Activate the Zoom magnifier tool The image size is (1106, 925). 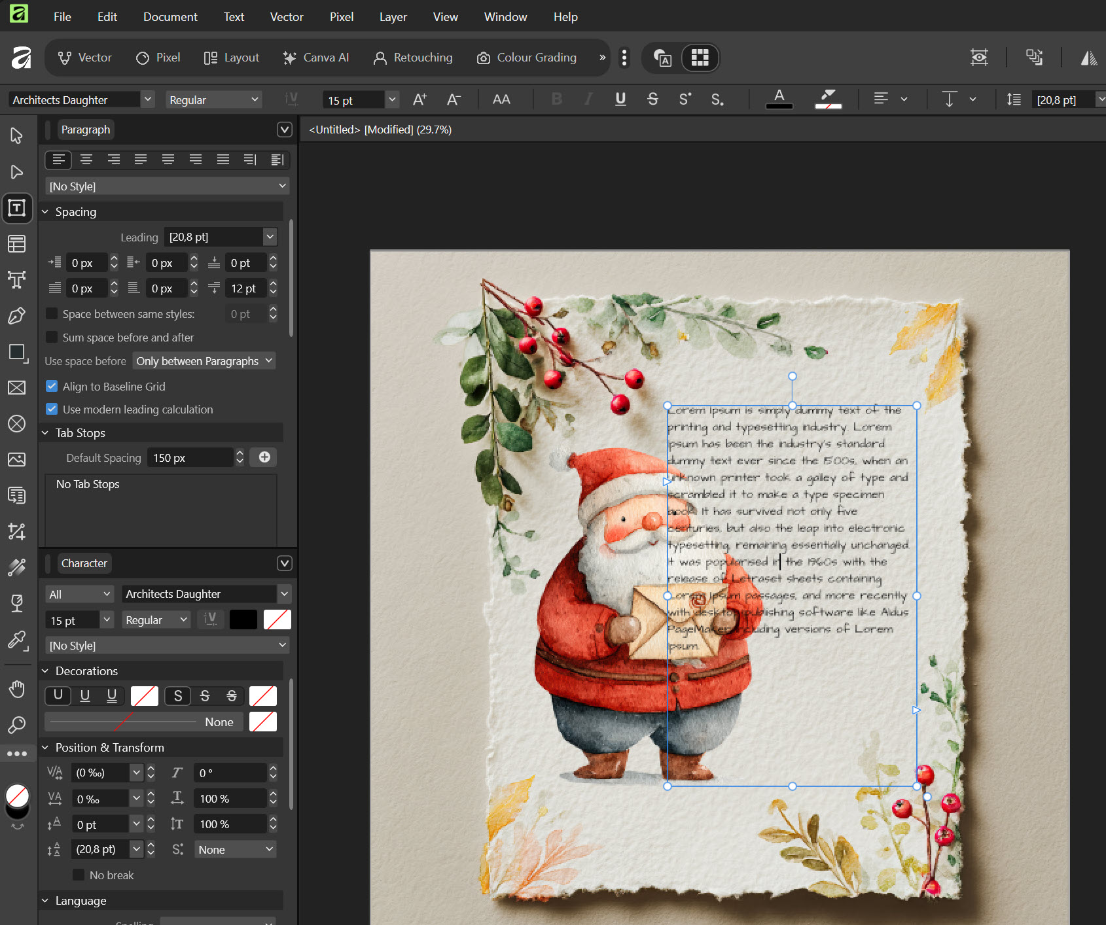[x=17, y=725]
